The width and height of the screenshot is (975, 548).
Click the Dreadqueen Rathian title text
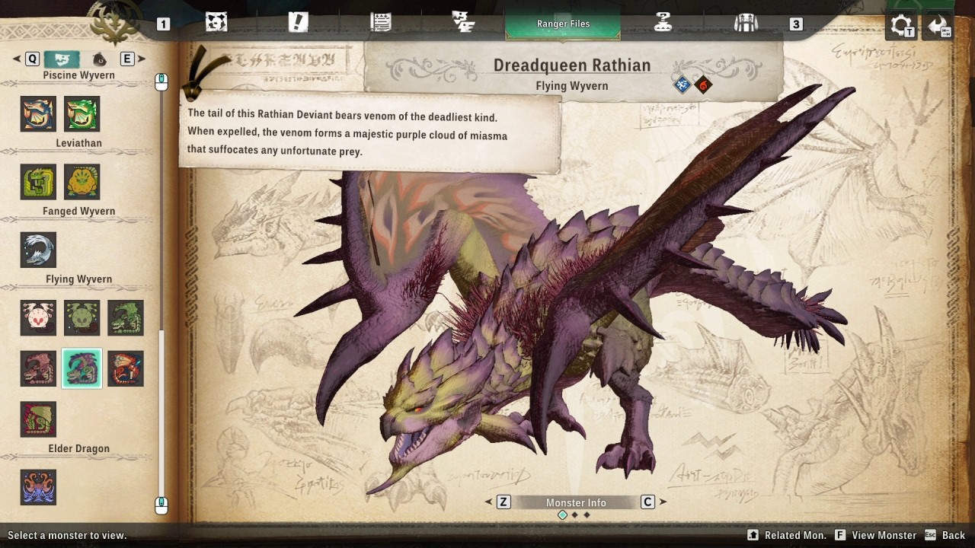572,65
